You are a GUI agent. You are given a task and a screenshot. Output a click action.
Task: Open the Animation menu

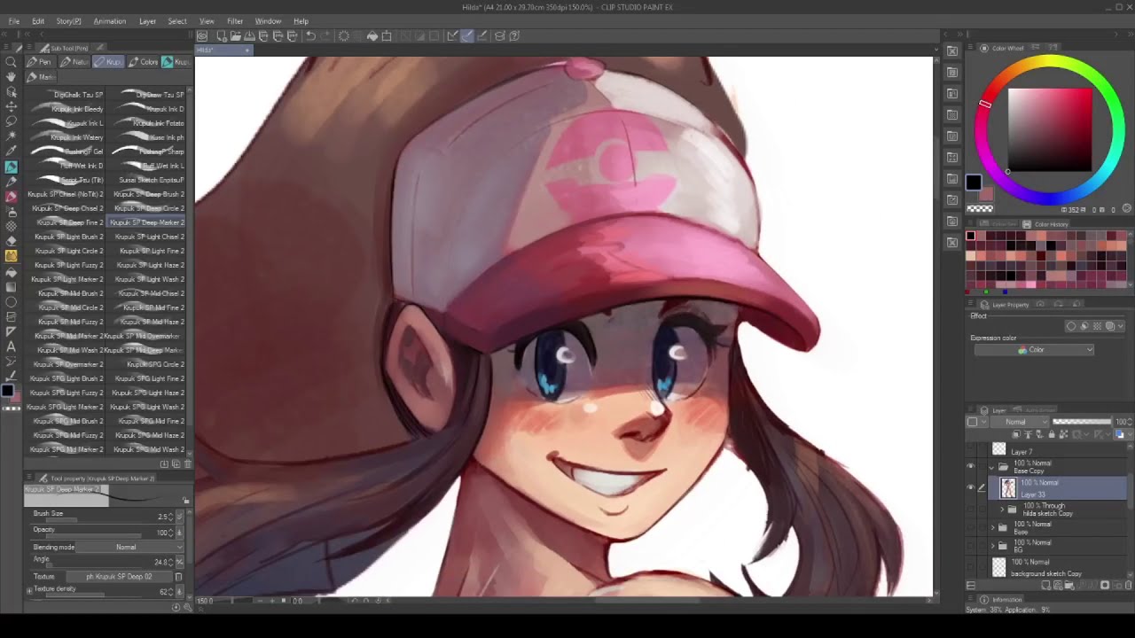click(x=110, y=21)
